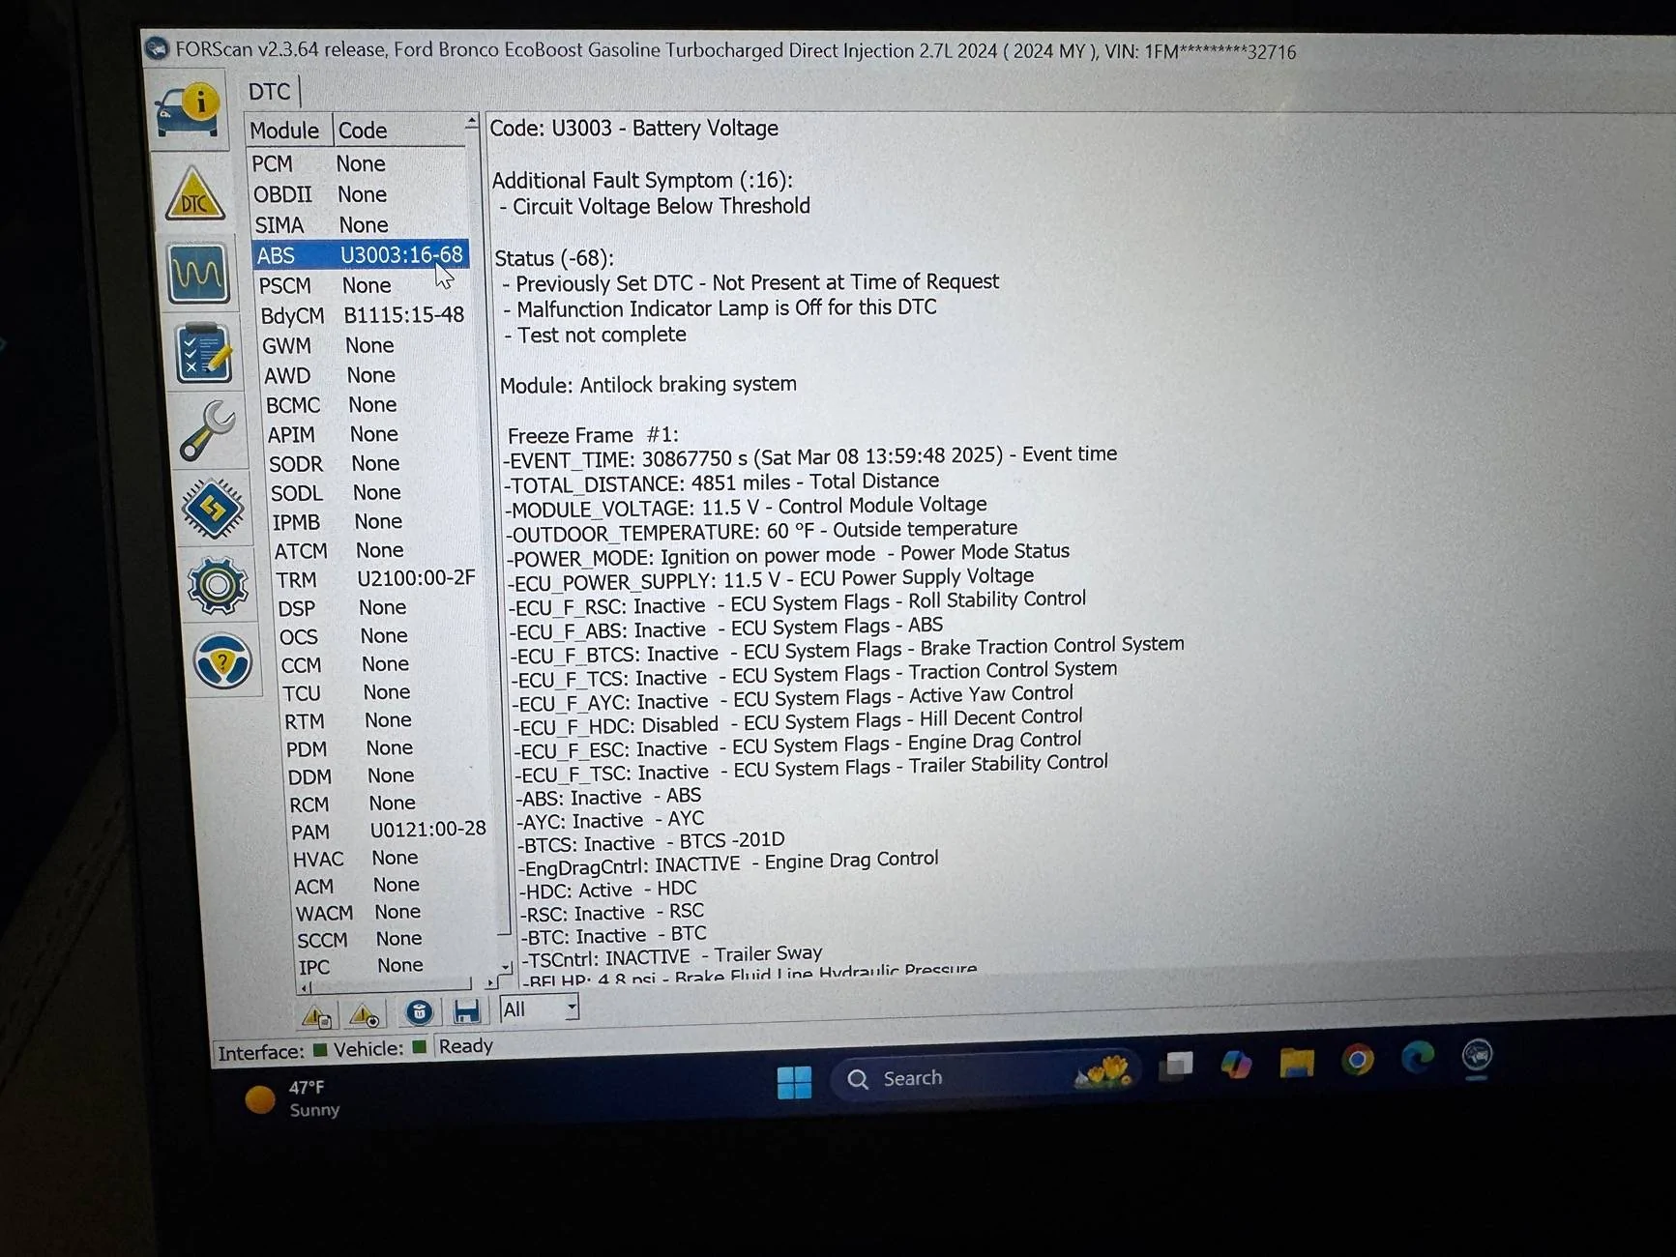
Task: Select the BdyCM row with B1115:15-48
Action: [366, 315]
